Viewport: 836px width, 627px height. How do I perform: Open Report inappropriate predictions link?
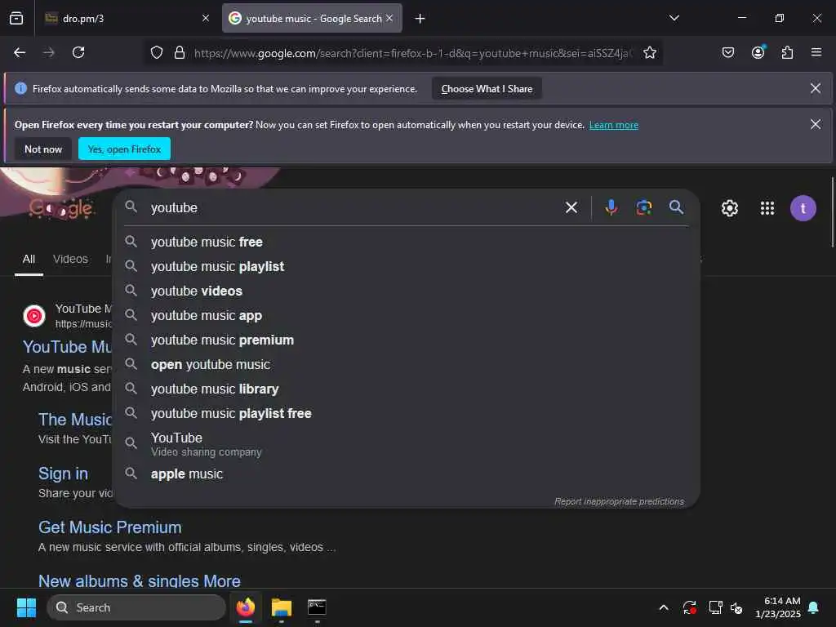[619, 502]
